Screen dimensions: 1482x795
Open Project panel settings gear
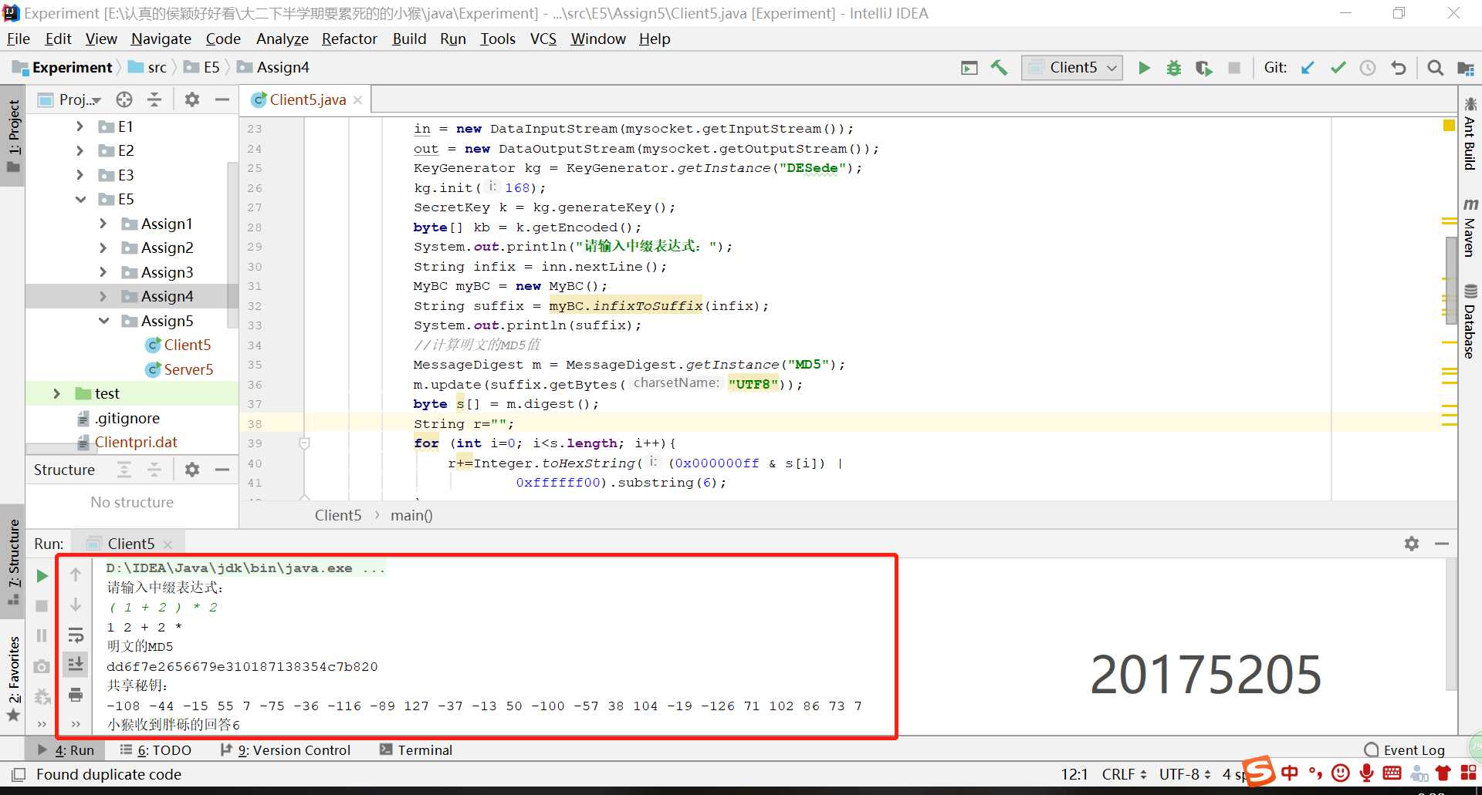[x=192, y=99]
